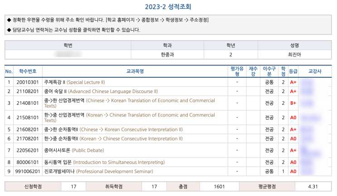The width and height of the screenshot is (337, 196).
Task: Click the 교강사 table header
Action: click(315, 71)
